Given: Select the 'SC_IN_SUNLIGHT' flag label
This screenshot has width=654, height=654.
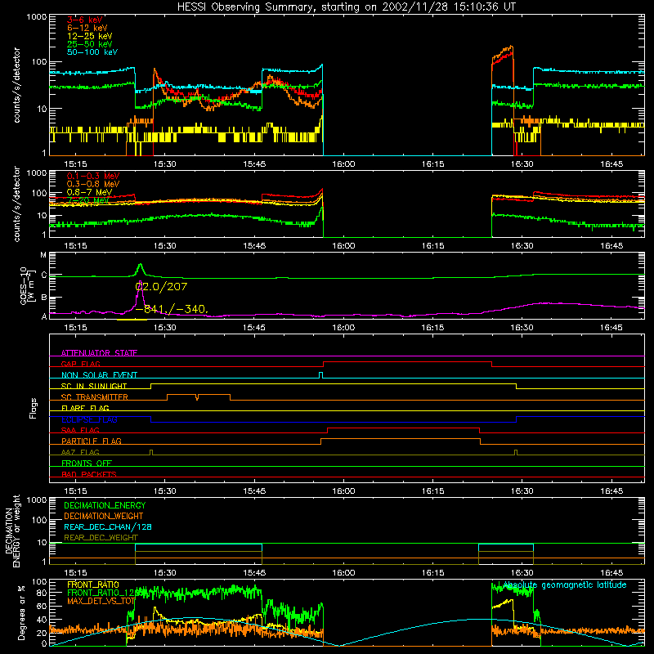Looking at the screenshot, I should [x=94, y=386].
